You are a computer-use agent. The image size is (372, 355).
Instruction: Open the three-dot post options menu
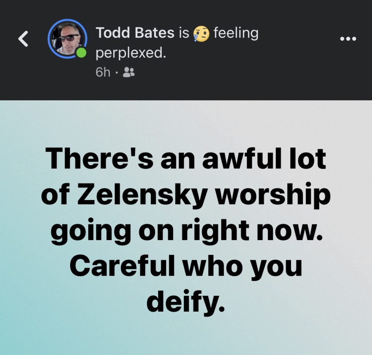[x=347, y=39]
